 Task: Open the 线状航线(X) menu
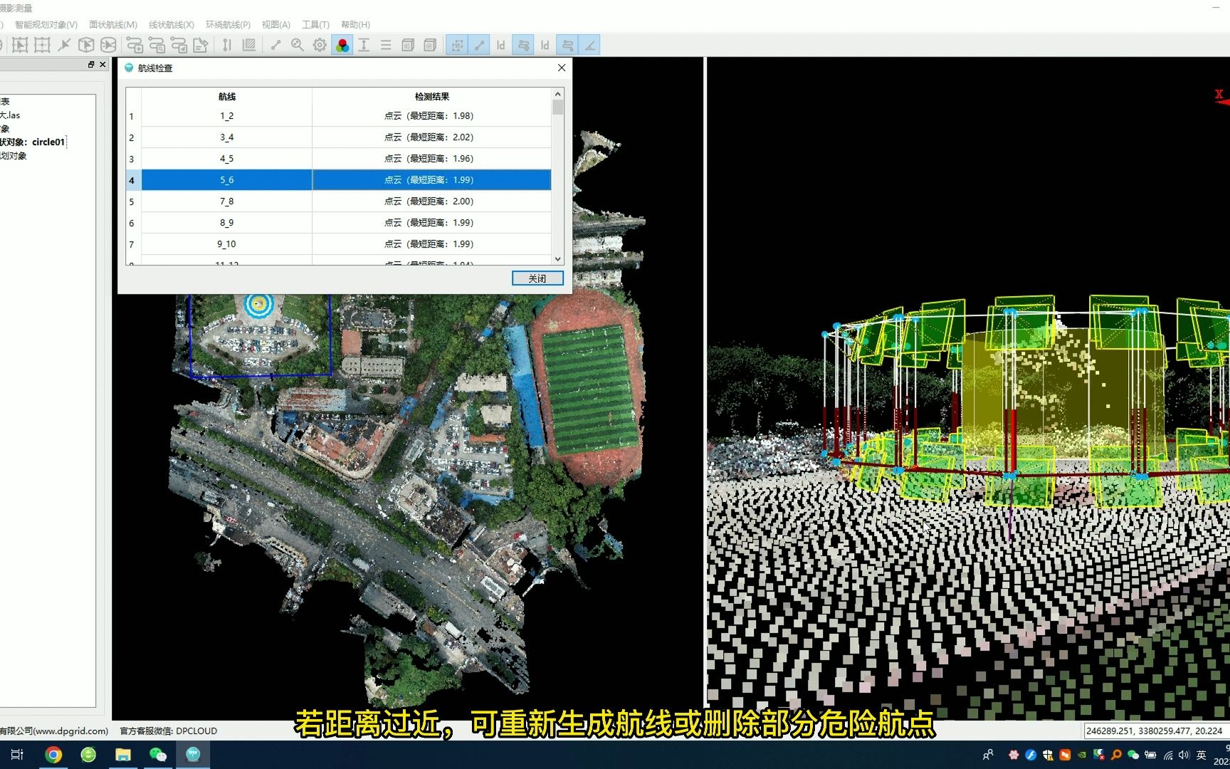click(172, 24)
